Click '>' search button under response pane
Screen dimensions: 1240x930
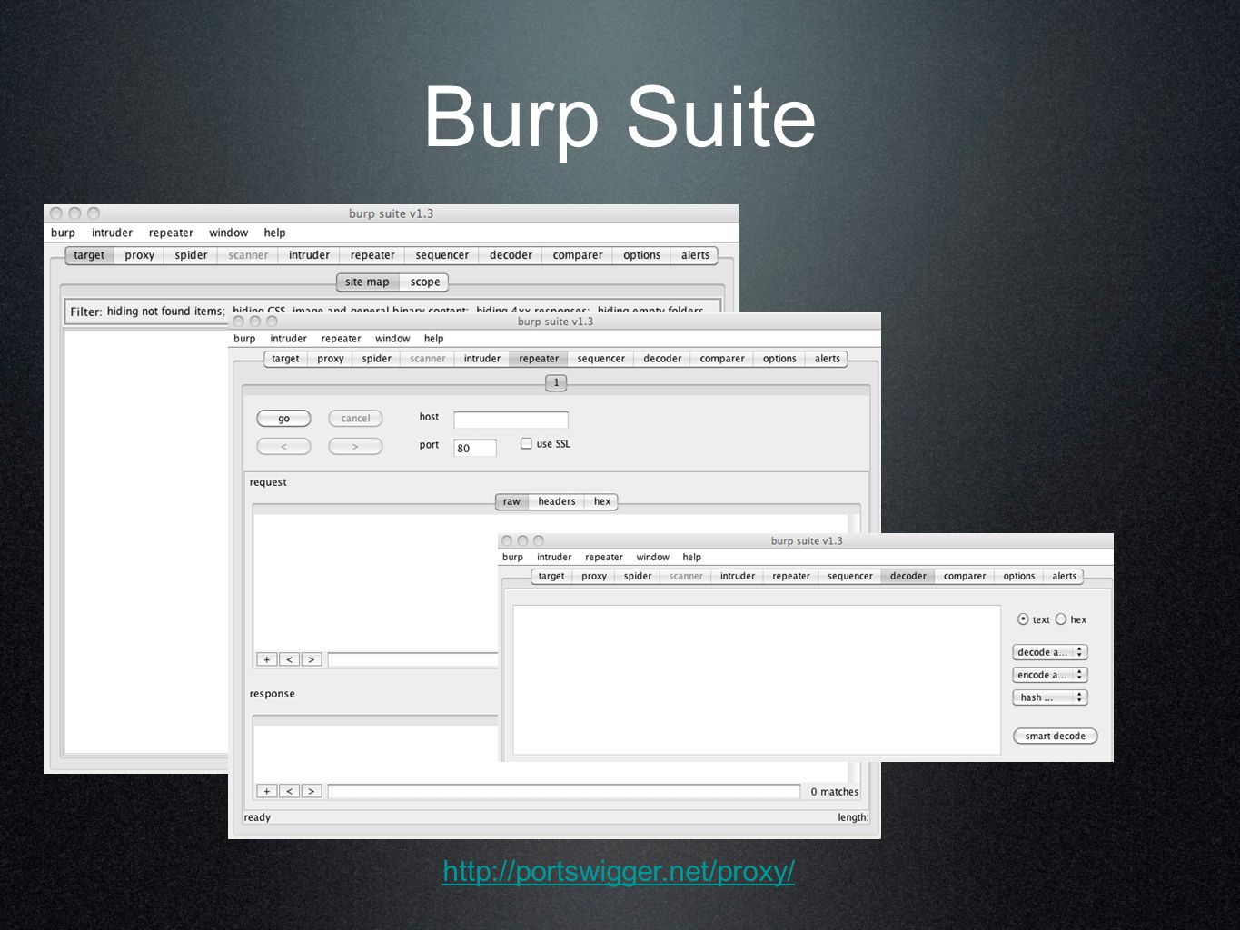pyautogui.click(x=311, y=791)
